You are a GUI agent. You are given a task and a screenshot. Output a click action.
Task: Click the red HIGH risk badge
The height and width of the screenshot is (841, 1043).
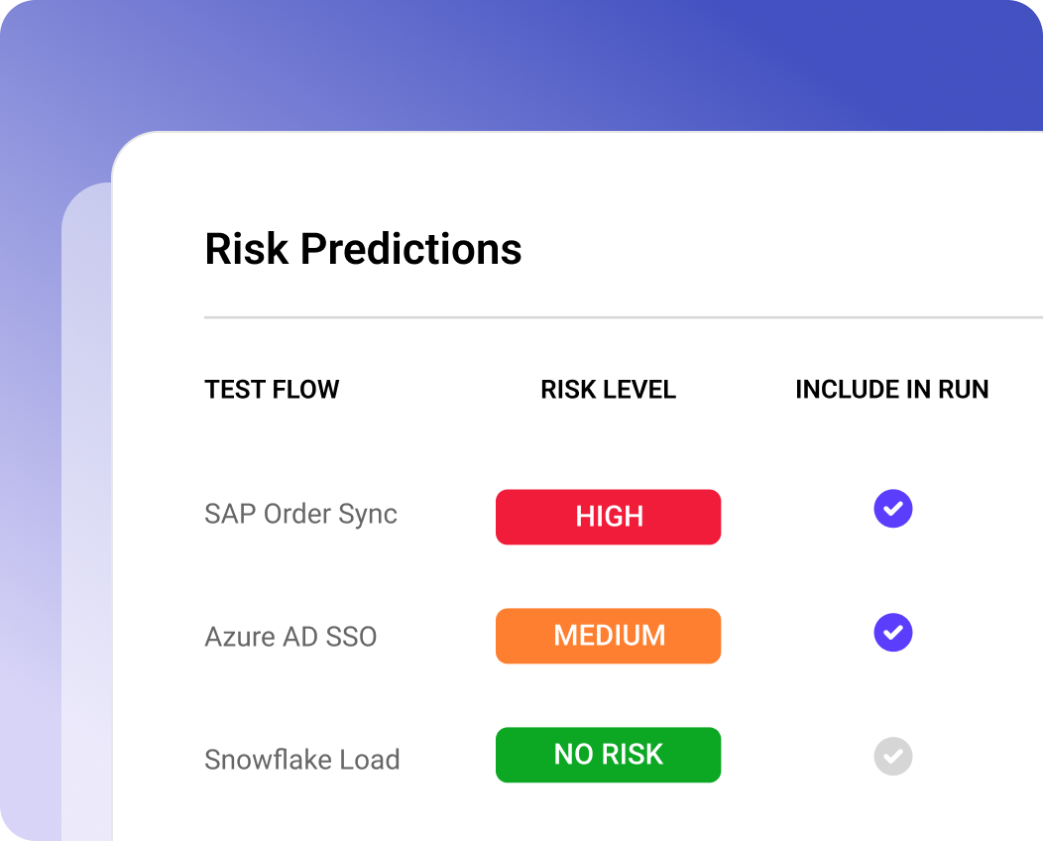(608, 517)
